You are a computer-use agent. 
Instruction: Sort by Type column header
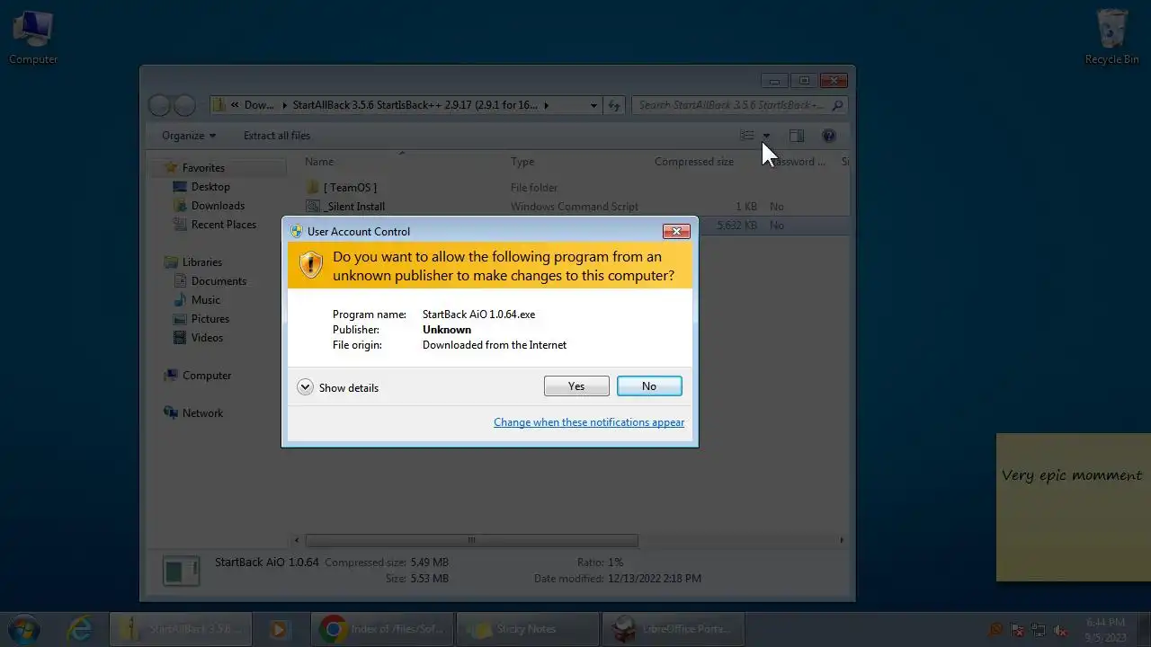[522, 162]
